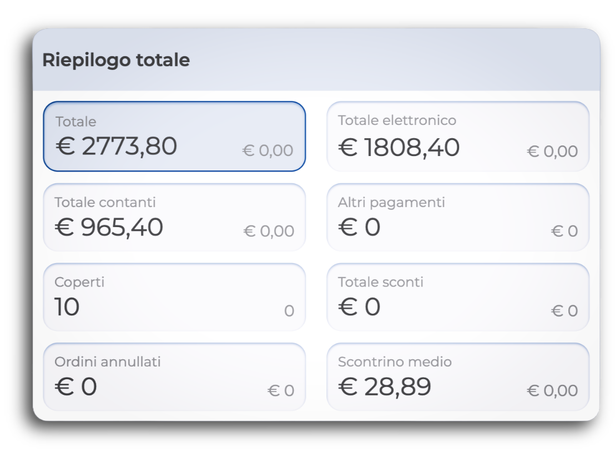Click small € 0,00 in Totale card

[268, 150]
